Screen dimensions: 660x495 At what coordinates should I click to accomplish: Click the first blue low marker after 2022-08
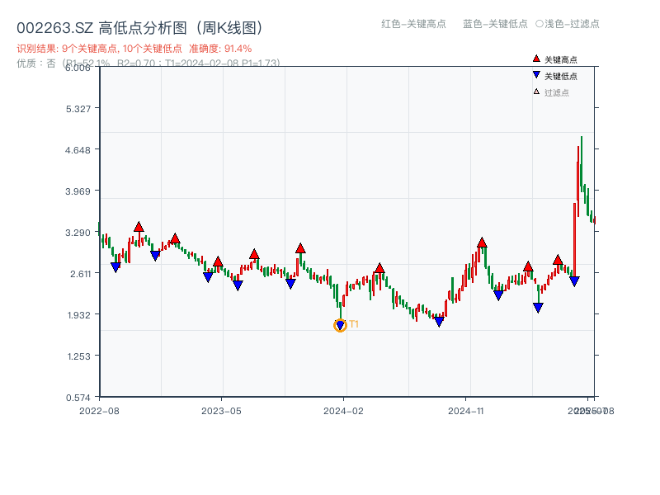point(115,267)
